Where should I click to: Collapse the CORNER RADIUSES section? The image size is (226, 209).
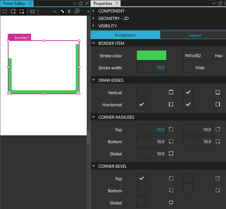coord(93,117)
